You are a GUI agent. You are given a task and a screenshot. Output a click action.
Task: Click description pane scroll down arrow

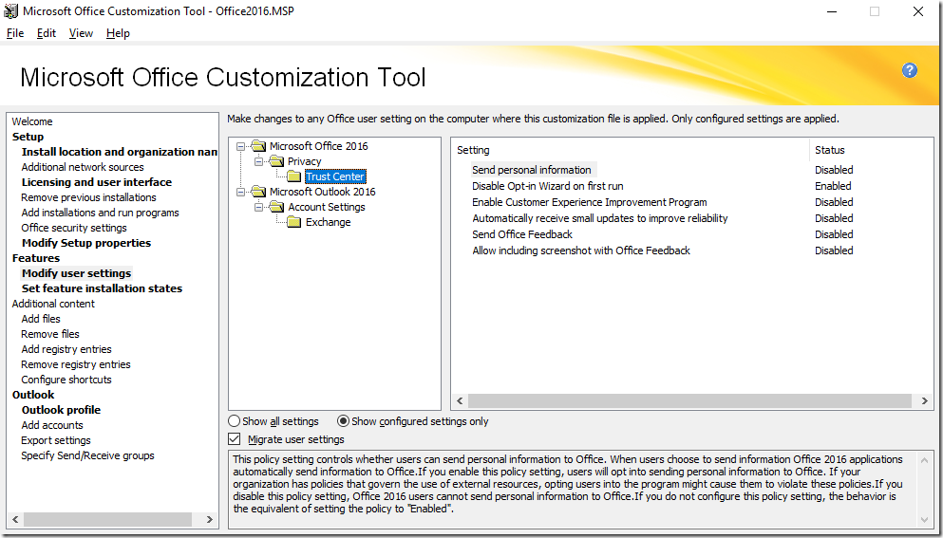924,519
